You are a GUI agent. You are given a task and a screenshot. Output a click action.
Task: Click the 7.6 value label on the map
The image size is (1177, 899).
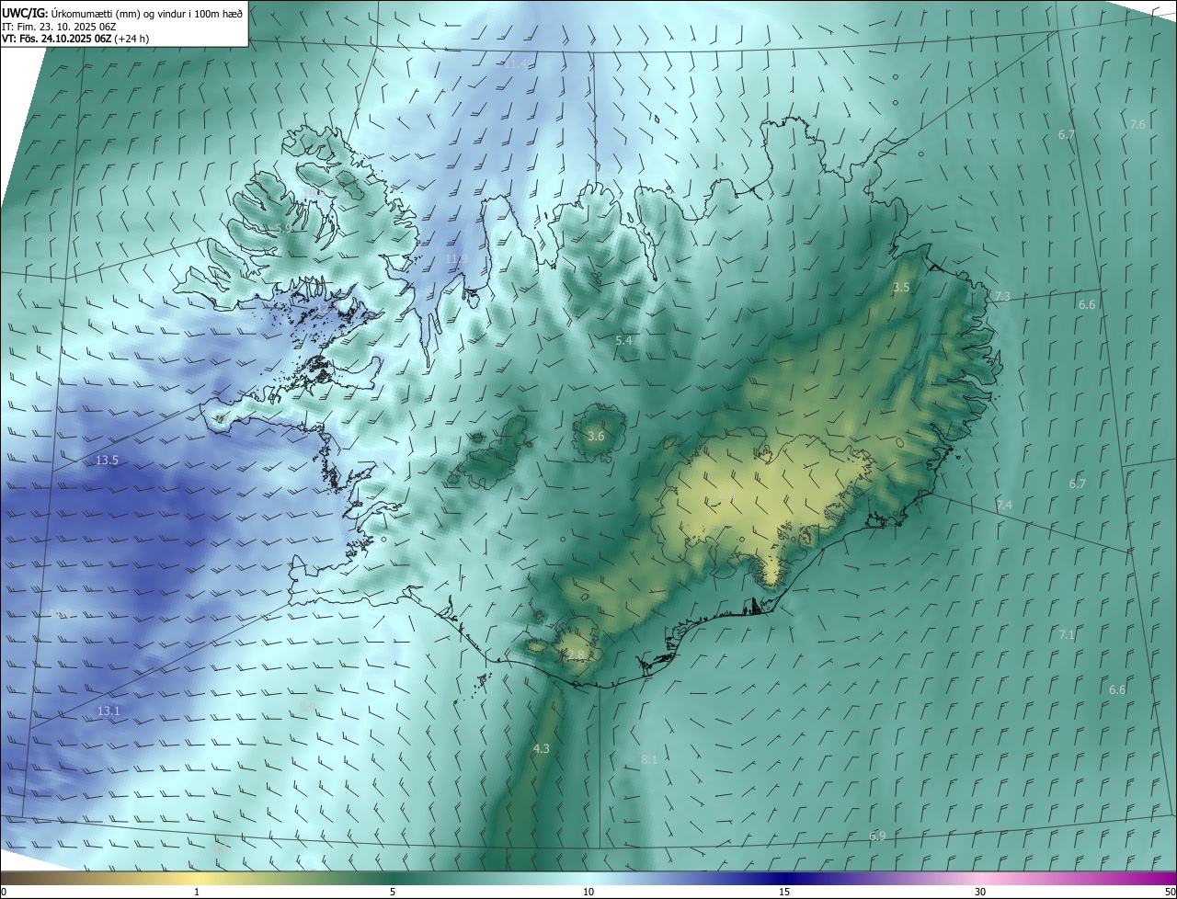pyautogui.click(x=1137, y=124)
